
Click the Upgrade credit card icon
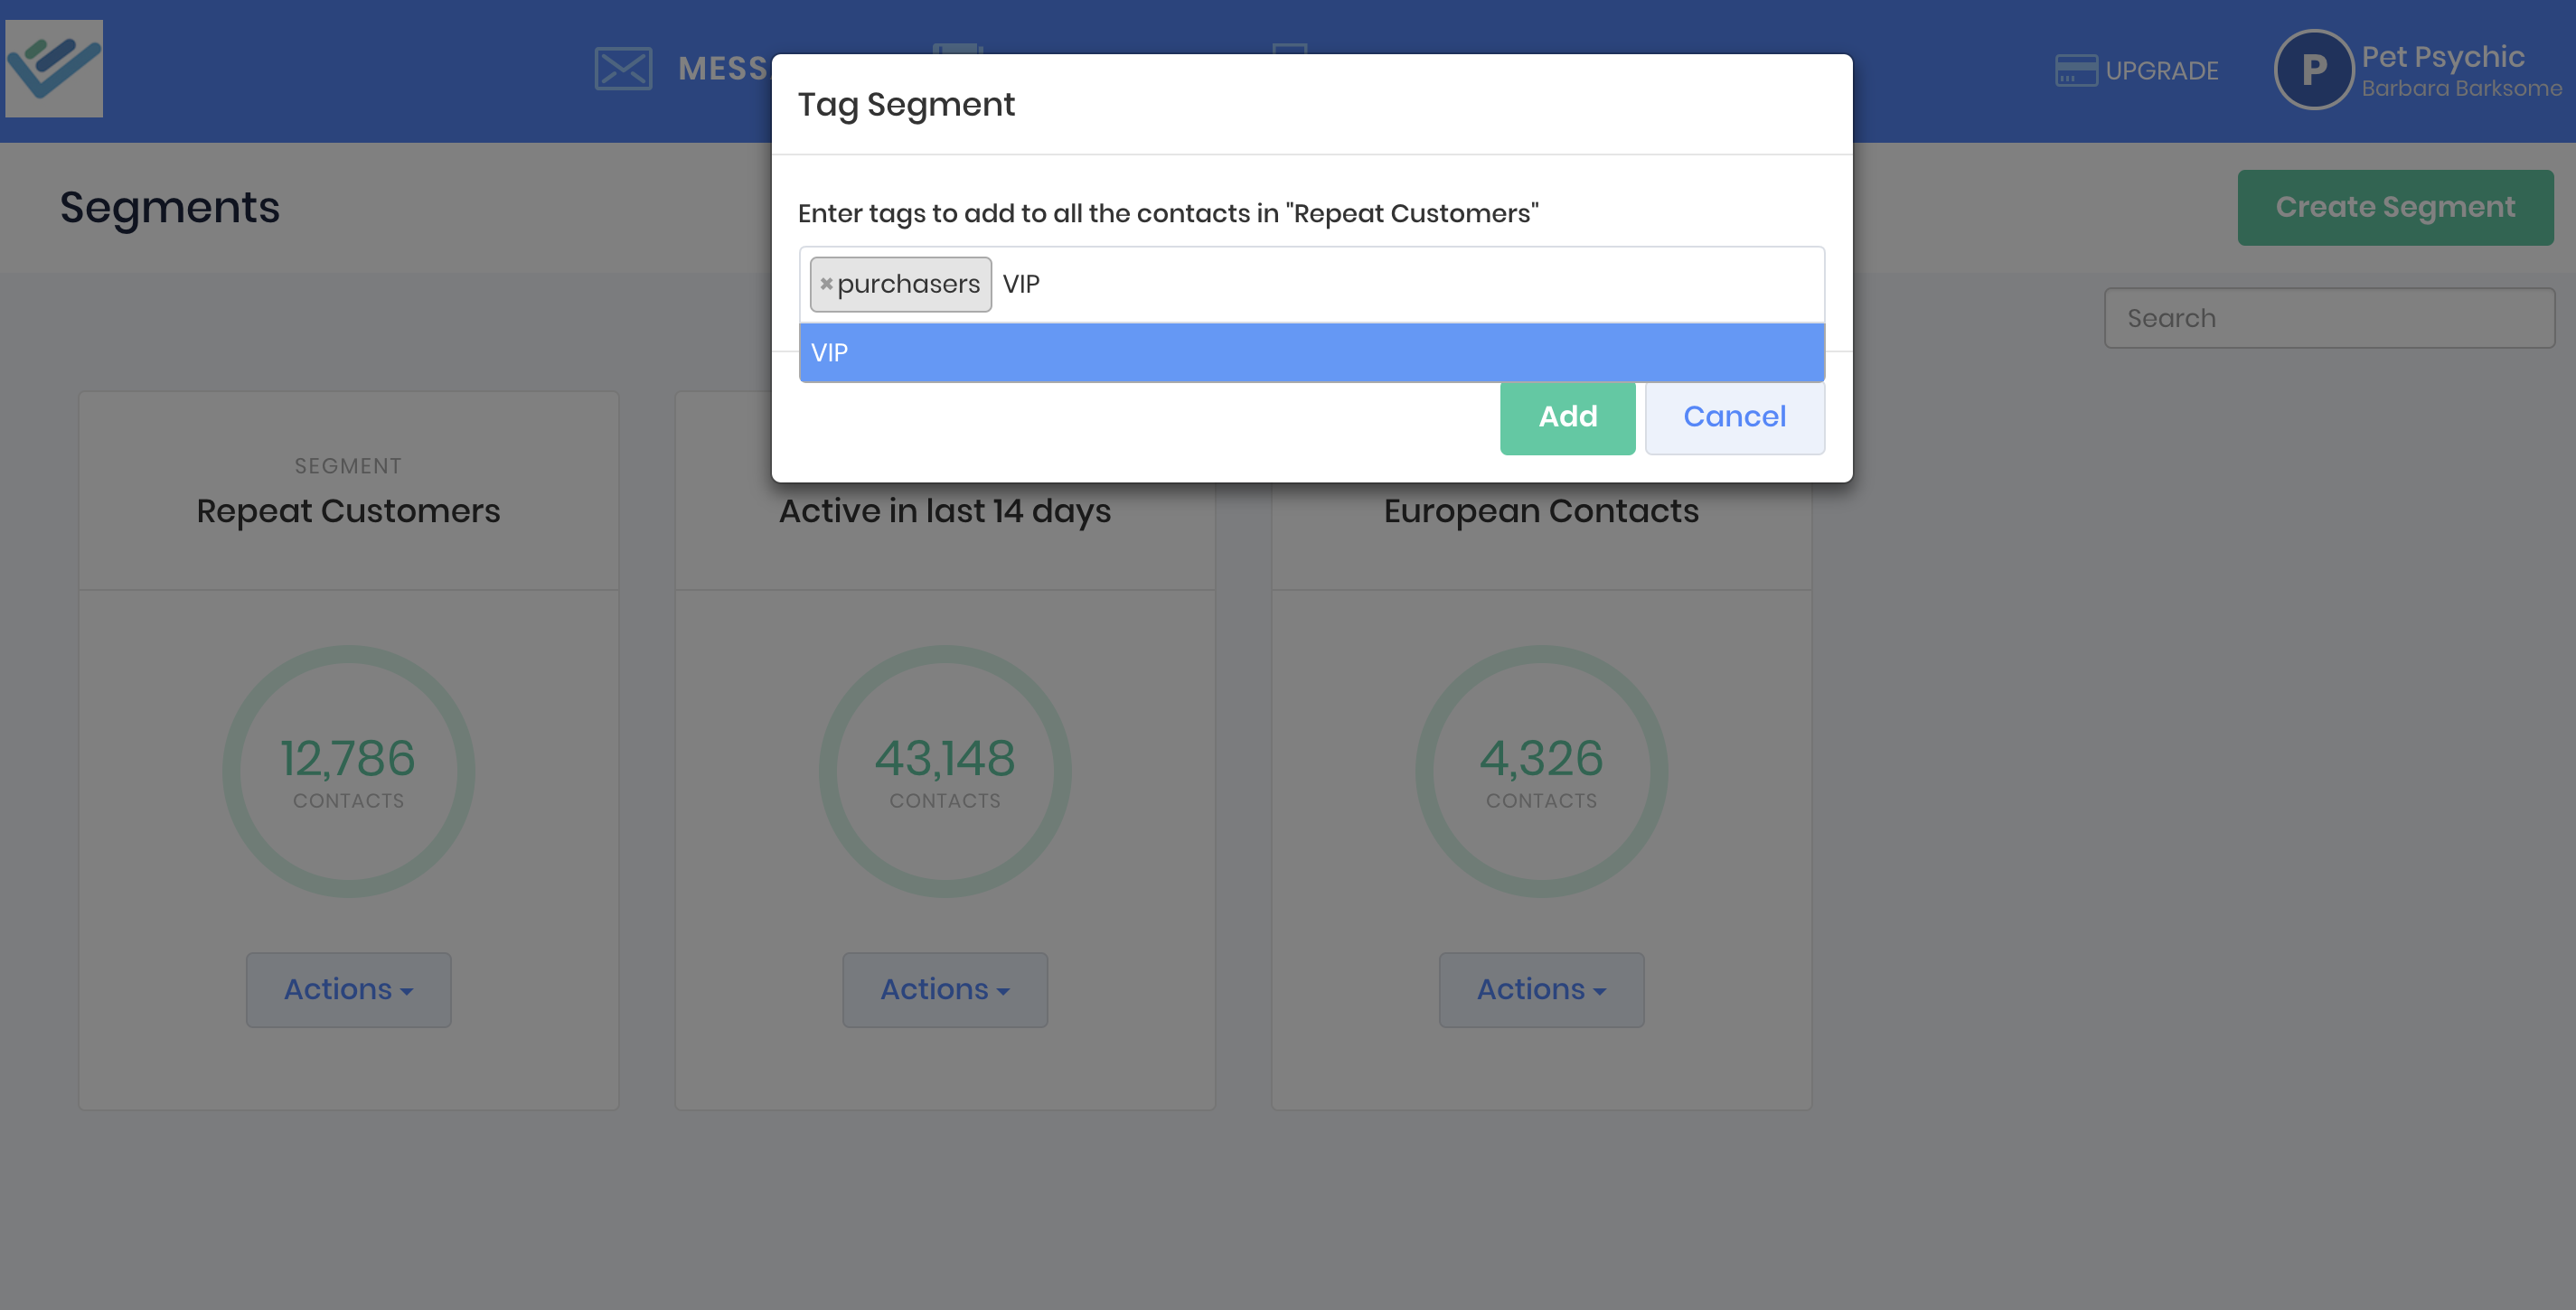point(2075,71)
